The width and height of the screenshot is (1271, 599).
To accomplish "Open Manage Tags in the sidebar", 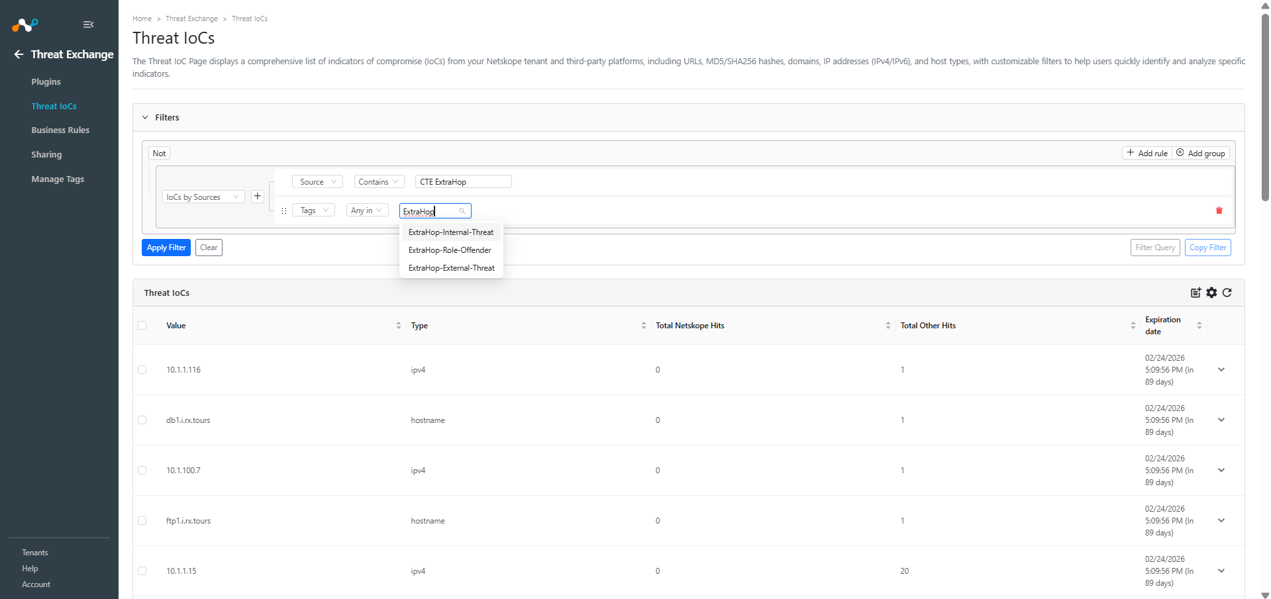I will click(58, 179).
